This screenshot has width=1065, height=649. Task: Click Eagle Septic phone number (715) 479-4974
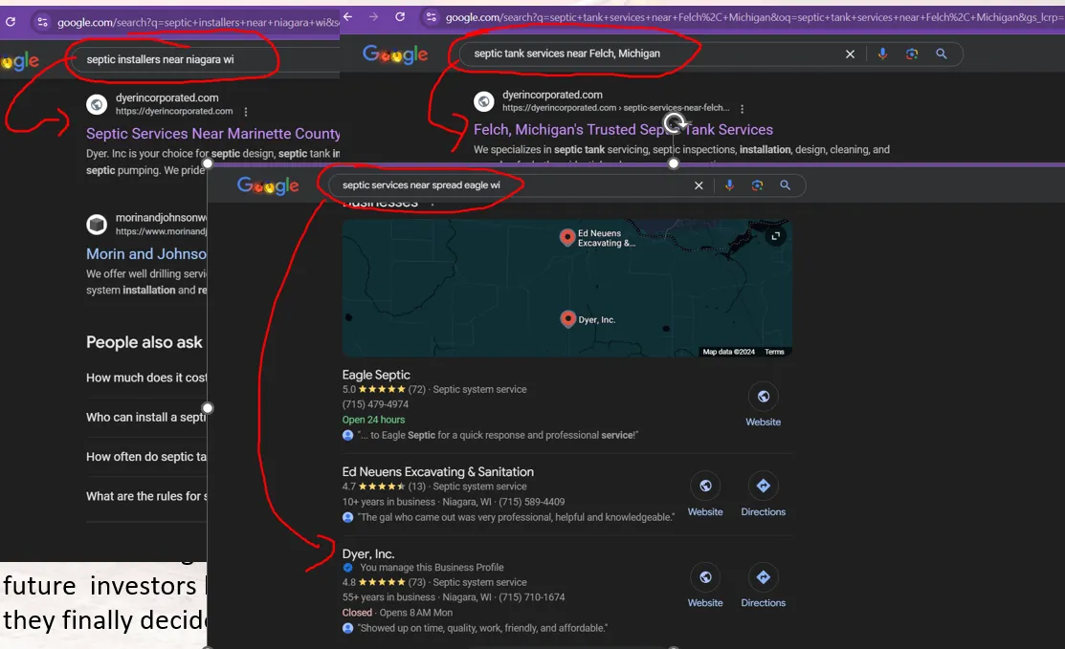coord(375,404)
